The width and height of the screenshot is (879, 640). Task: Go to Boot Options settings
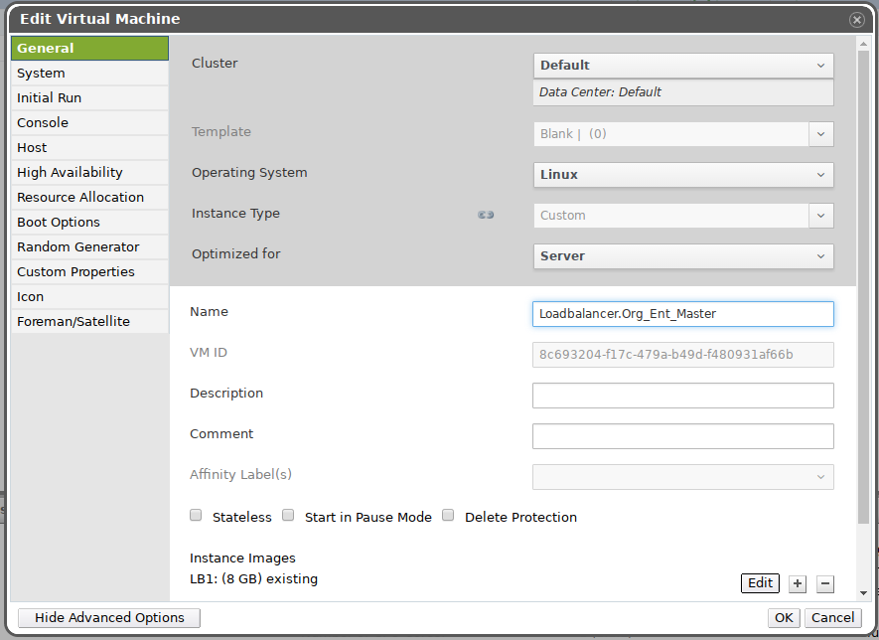(x=89, y=222)
